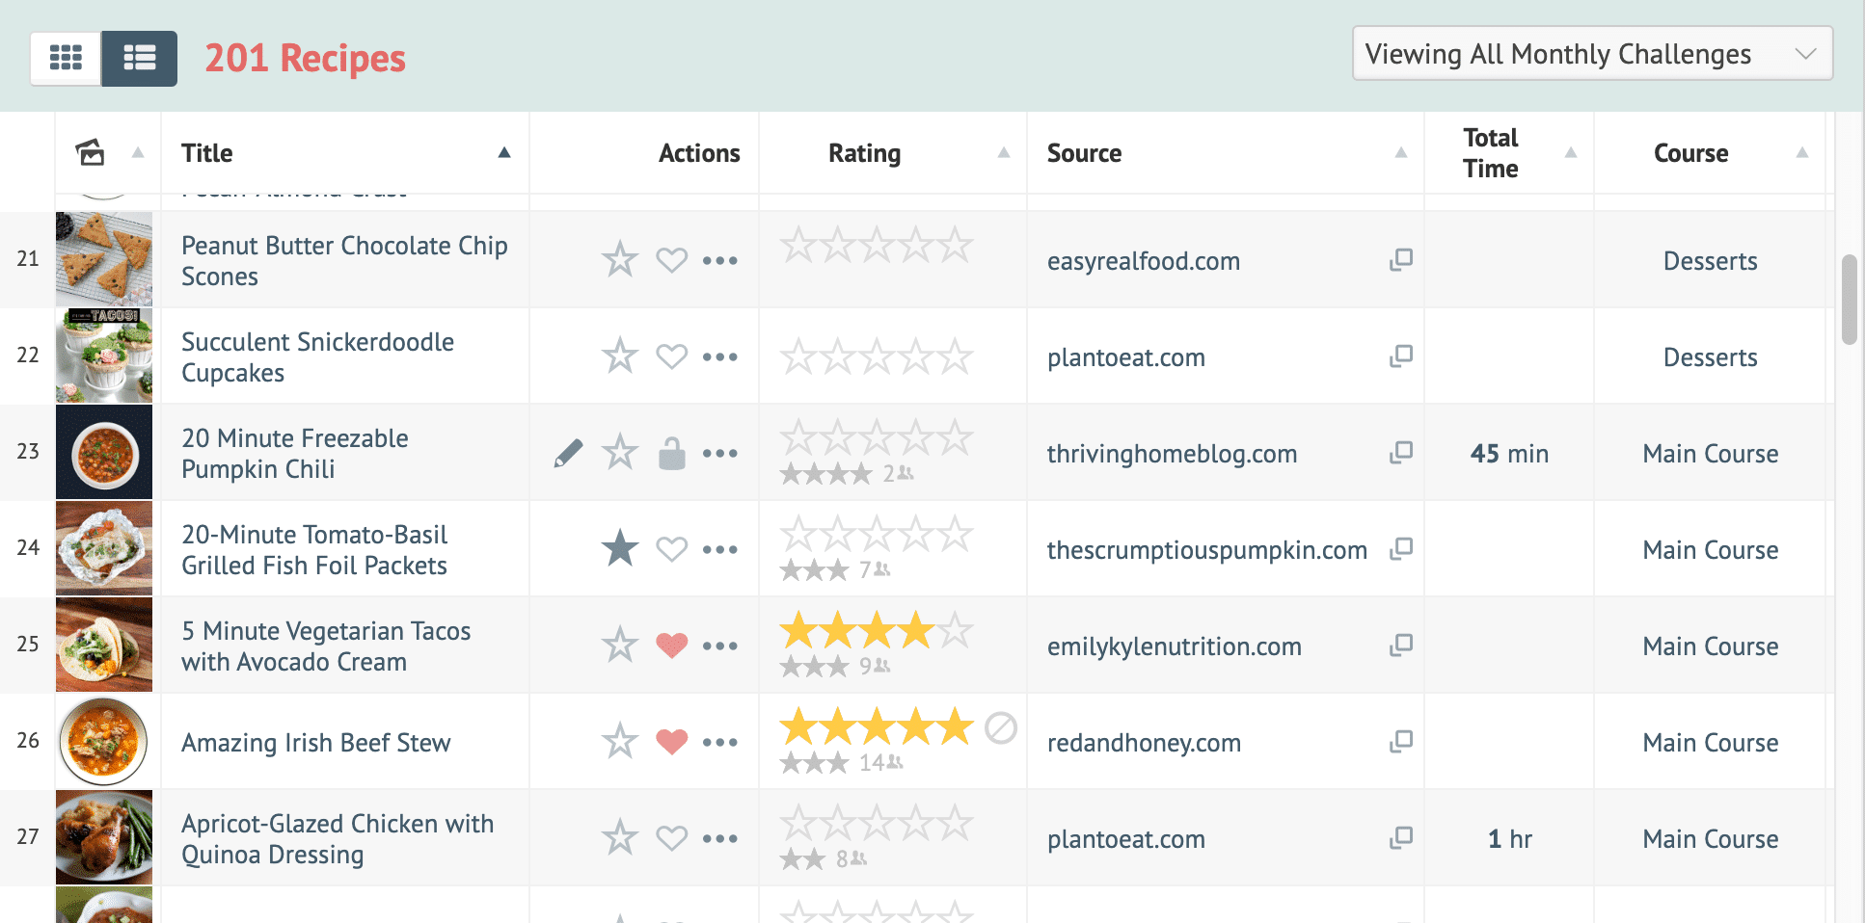
Task: Open the Viewing All Monthly Challenges dropdown
Action: click(x=1591, y=54)
